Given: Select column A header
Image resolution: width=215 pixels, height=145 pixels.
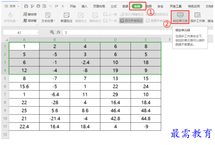Looking at the screenshot, I should [x=24, y=40].
